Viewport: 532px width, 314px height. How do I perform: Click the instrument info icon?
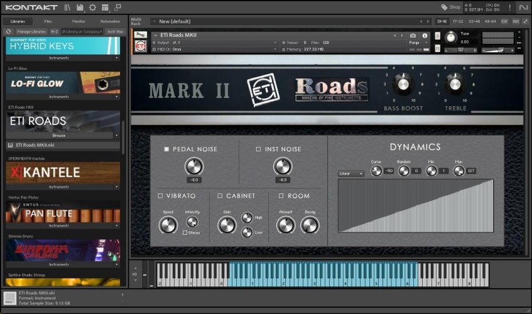coord(425,36)
